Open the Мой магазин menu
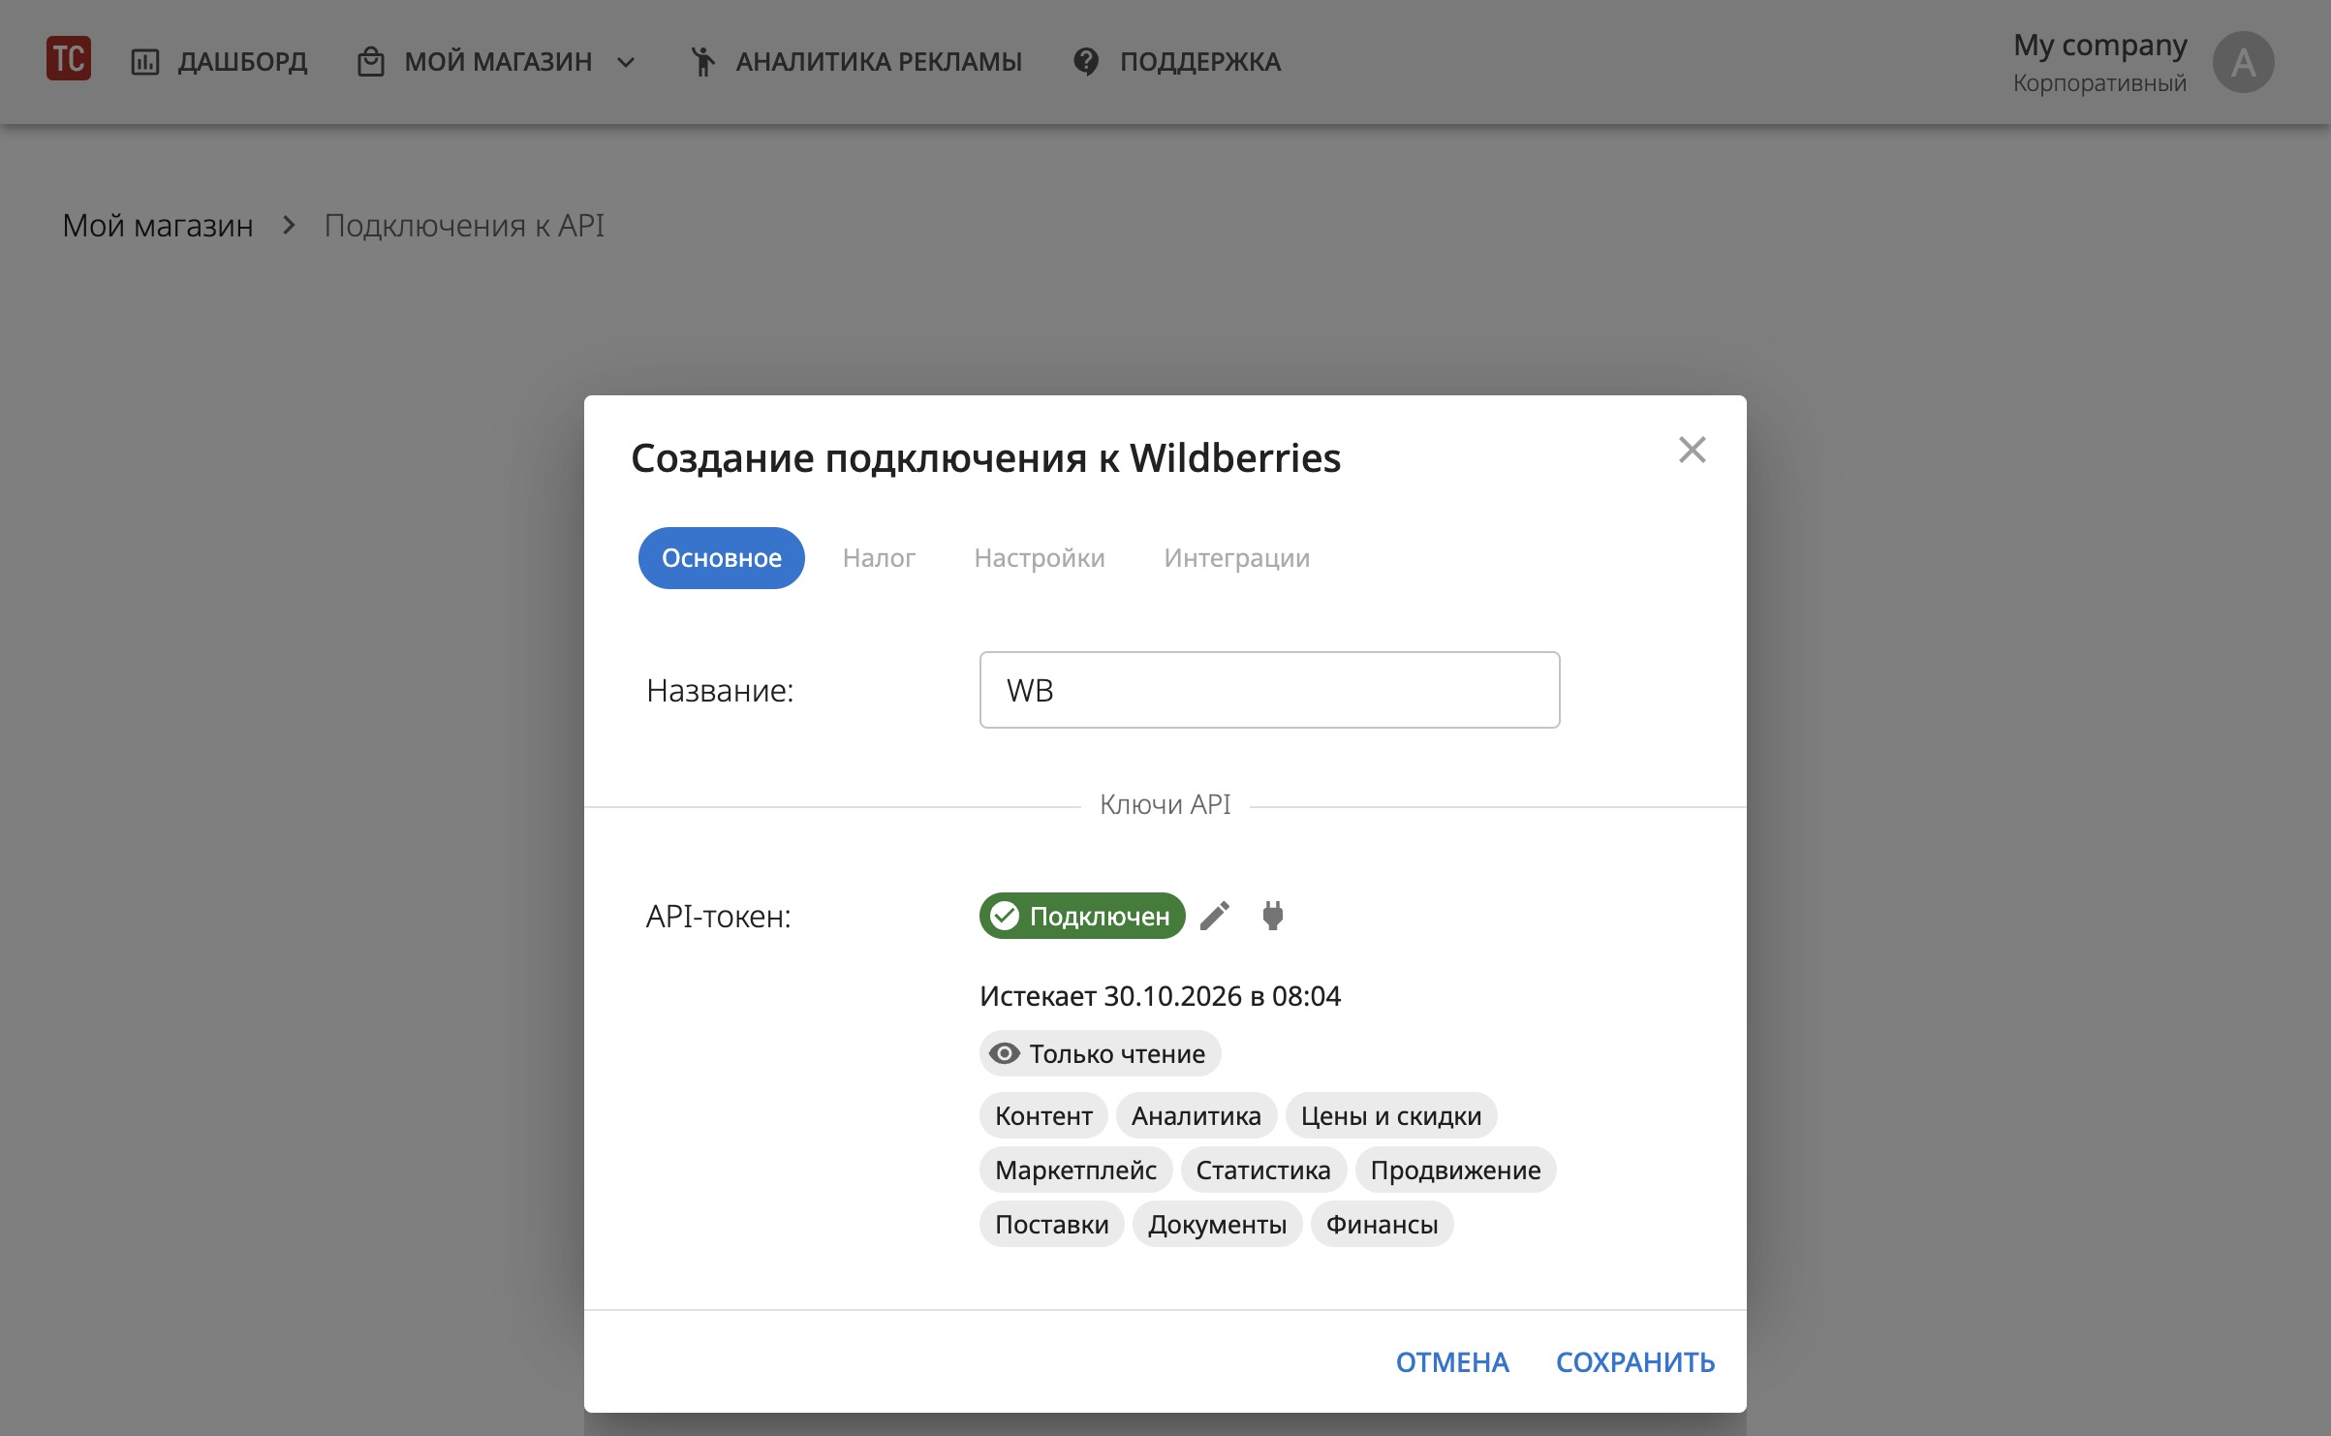 (497, 62)
